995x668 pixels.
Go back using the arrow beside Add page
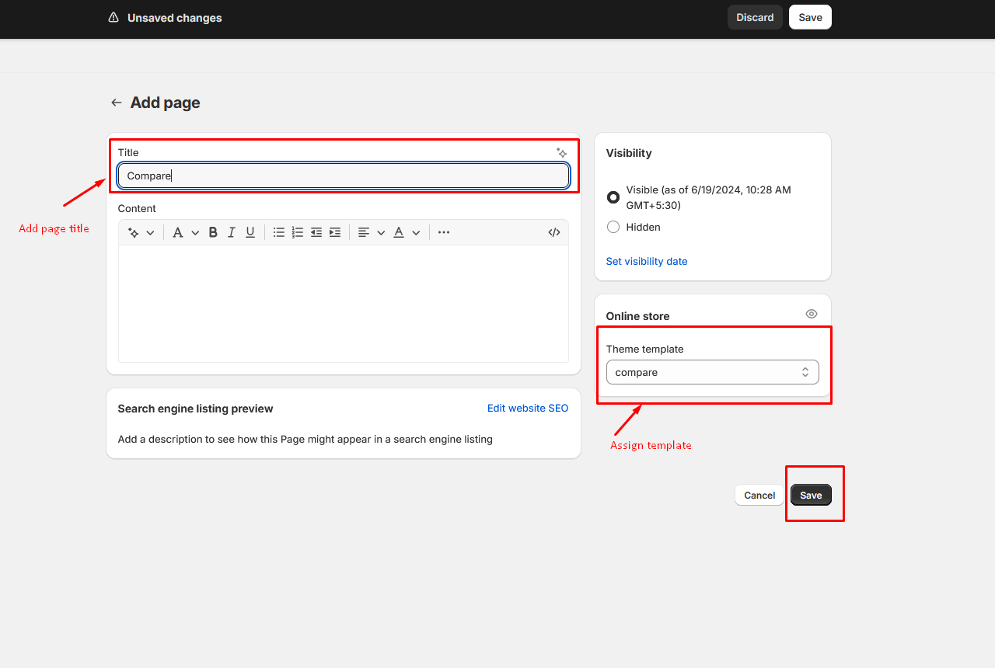(117, 103)
